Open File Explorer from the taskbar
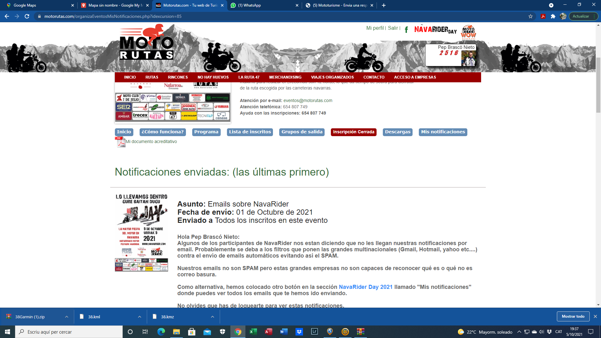This screenshot has width=601, height=338. point(177,332)
